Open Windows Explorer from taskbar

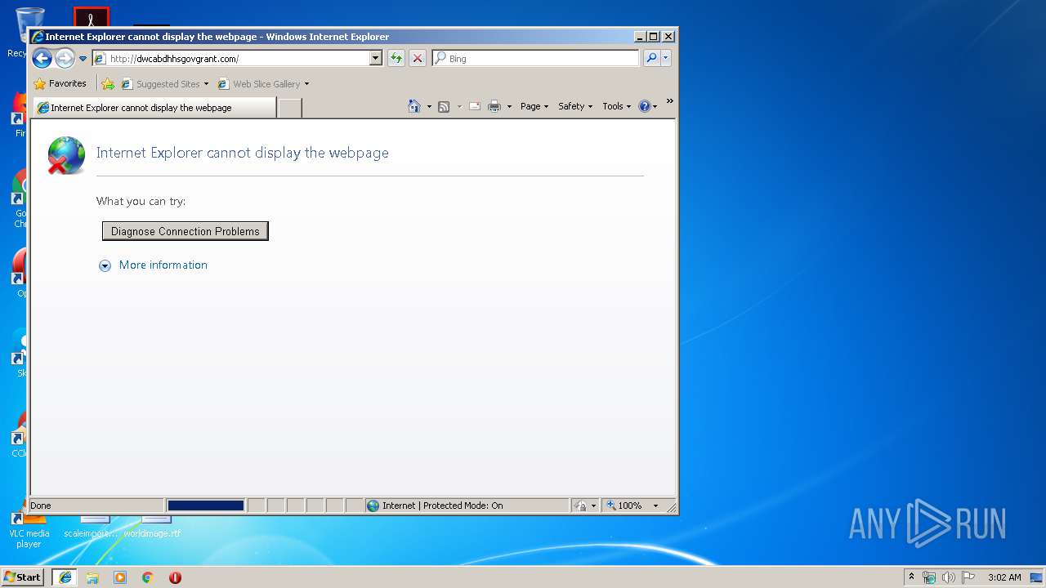(x=92, y=577)
